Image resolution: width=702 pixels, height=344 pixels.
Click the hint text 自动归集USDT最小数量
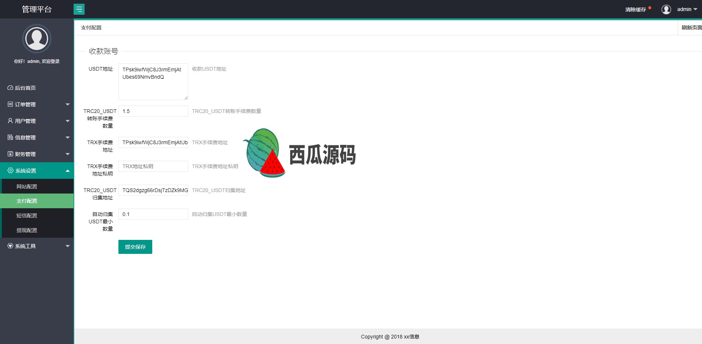tap(220, 214)
